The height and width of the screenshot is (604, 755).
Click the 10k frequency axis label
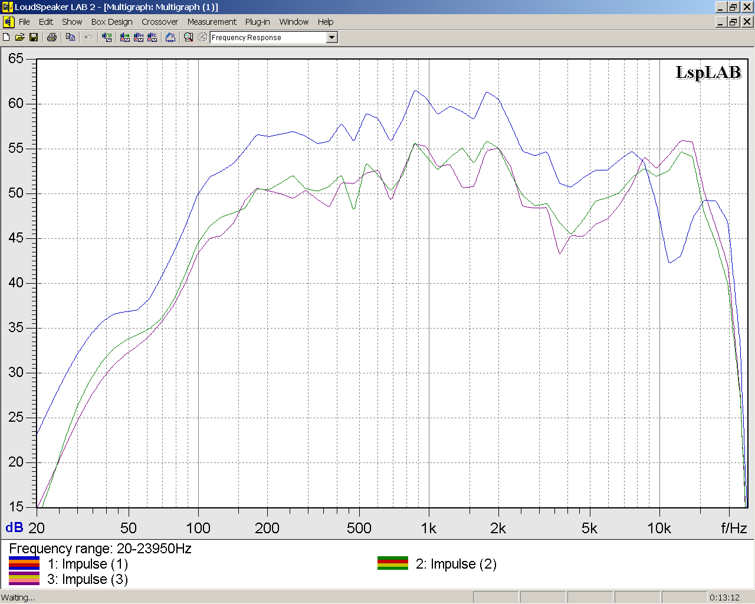(659, 528)
